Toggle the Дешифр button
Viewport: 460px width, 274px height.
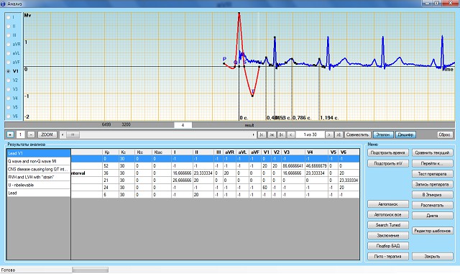(x=405, y=134)
